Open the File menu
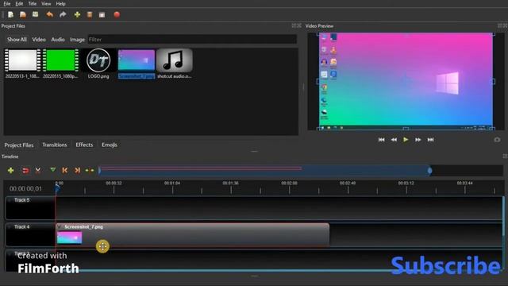508x286 pixels. pos(7,3)
